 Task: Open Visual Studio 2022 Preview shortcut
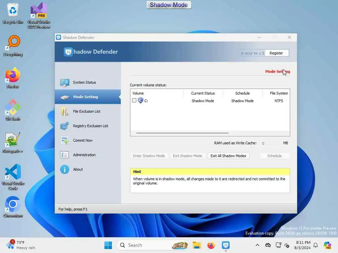(x=39, y=15)
